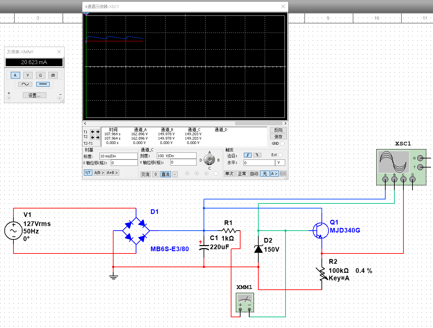Click the trigger 水平 level input field
Viewport: 433px width, 328px height.
[259, 162]
